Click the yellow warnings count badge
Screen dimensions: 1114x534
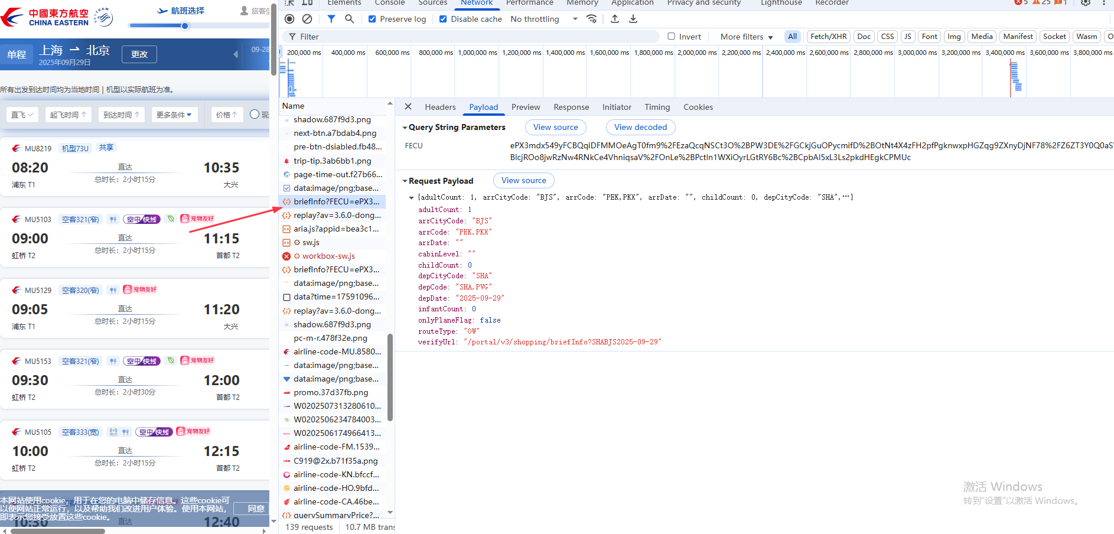[1041, 2]
